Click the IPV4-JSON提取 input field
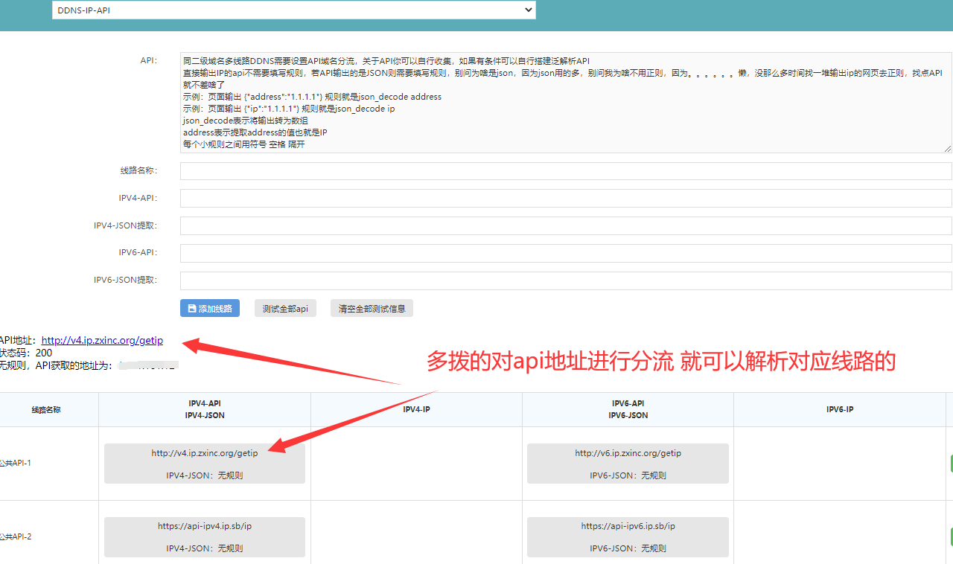953x564 pixels. point(566,225)
